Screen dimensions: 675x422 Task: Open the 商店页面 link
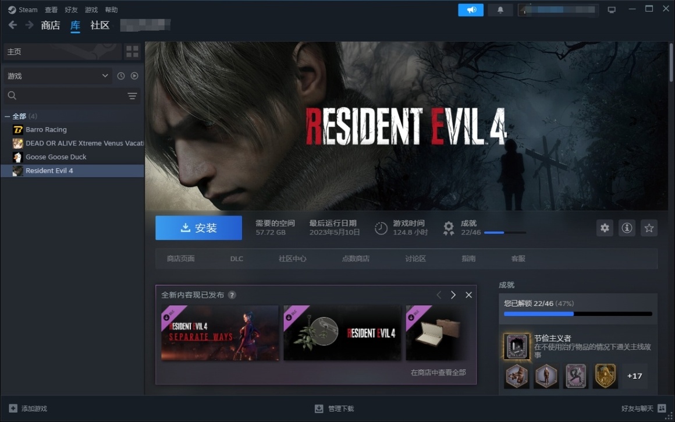pos(181,259)
